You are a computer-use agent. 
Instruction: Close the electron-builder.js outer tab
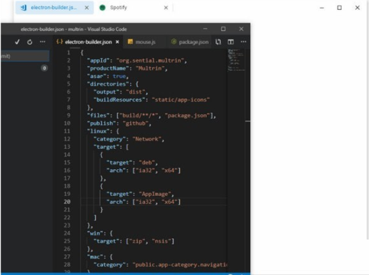pyautogui.click(x=87, y=8)
